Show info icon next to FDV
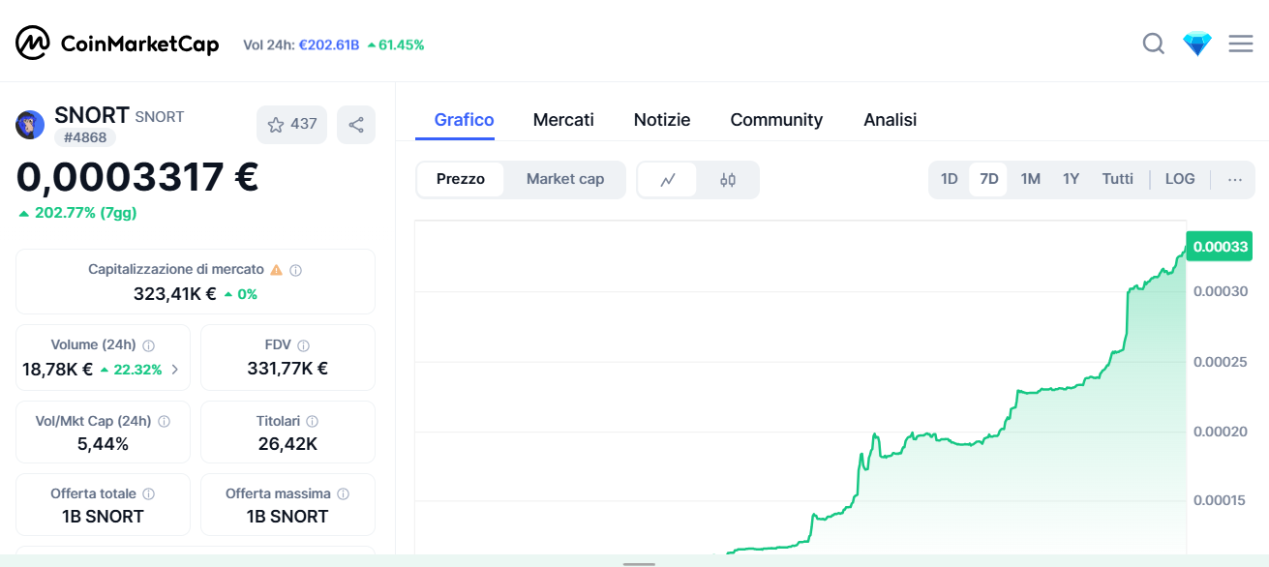 tap(303, 345)
